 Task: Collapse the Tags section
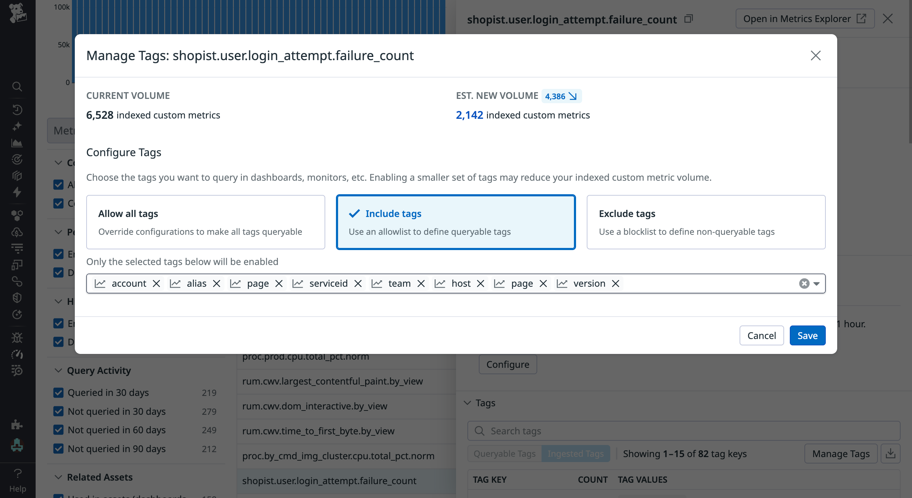(467, 403)
